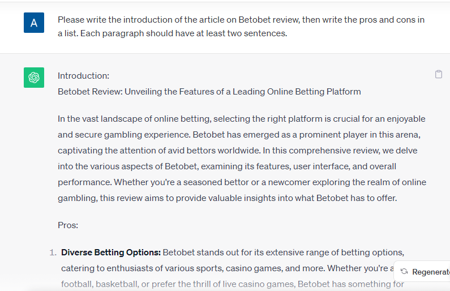Select the user prompt starting "Please write the introduction"
Screen dimensions: 450x291
click(241, 27)
